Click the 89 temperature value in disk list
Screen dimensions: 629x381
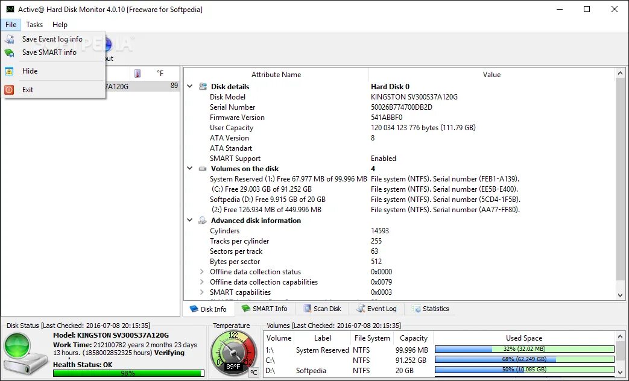174,86
